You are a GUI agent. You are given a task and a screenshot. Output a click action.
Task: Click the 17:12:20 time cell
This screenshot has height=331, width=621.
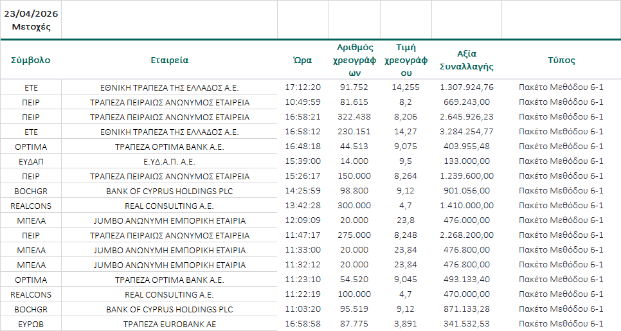[x=302, y=87]
